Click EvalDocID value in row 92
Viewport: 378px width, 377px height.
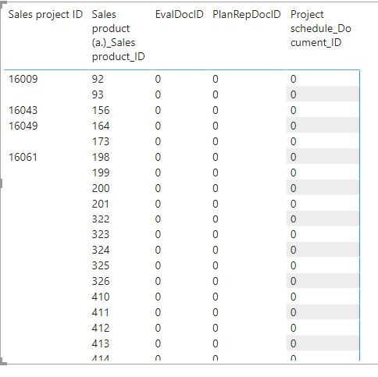pos(158,79)
